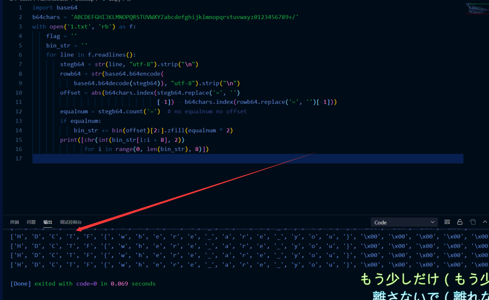The width and height of the screenshot is (489, 300).
Task: Click the 'no equalnum no offset' comment
Action: [207, 112]
